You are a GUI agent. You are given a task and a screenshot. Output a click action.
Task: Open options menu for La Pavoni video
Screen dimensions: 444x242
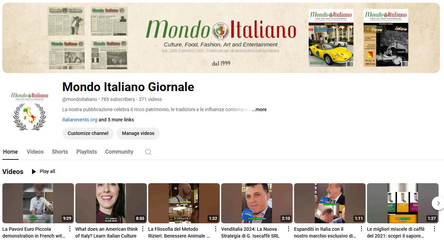point(70,229)
